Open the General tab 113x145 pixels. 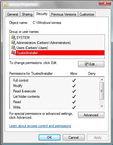pos(13,14)
